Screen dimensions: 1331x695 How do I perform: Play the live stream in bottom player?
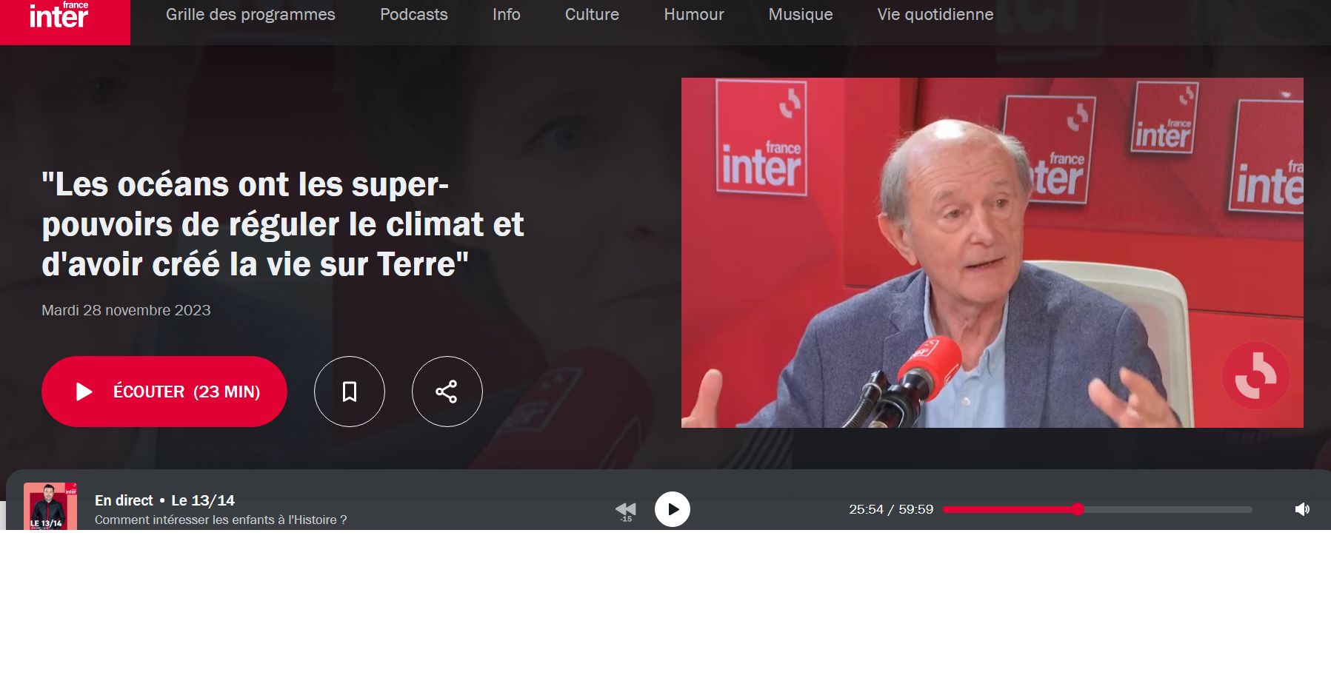673,509
